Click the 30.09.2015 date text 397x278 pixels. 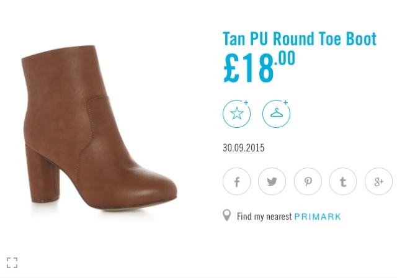243,148
